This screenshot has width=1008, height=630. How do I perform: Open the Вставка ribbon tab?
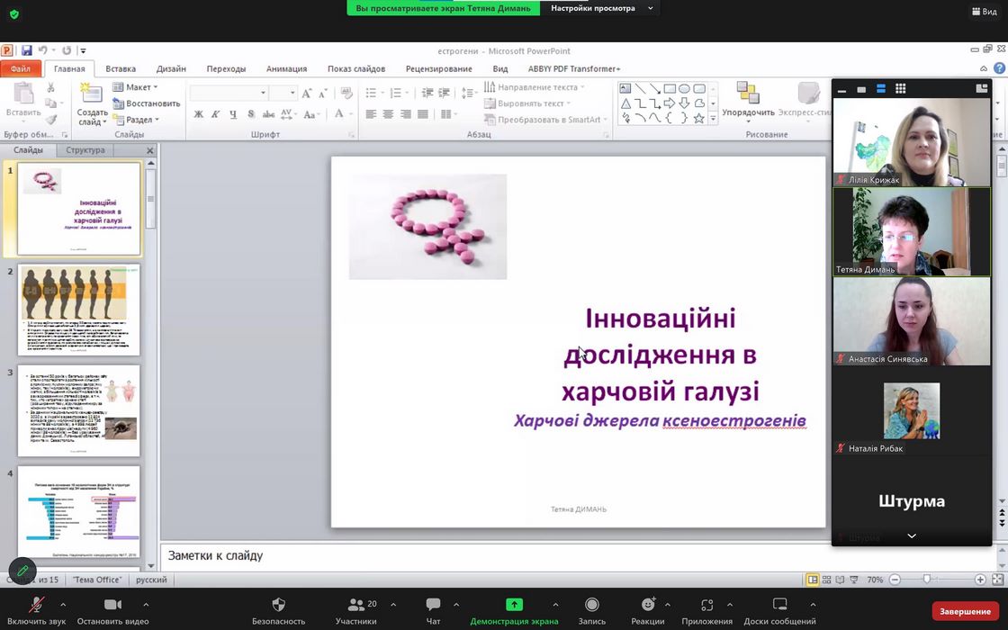click(121, 68)
